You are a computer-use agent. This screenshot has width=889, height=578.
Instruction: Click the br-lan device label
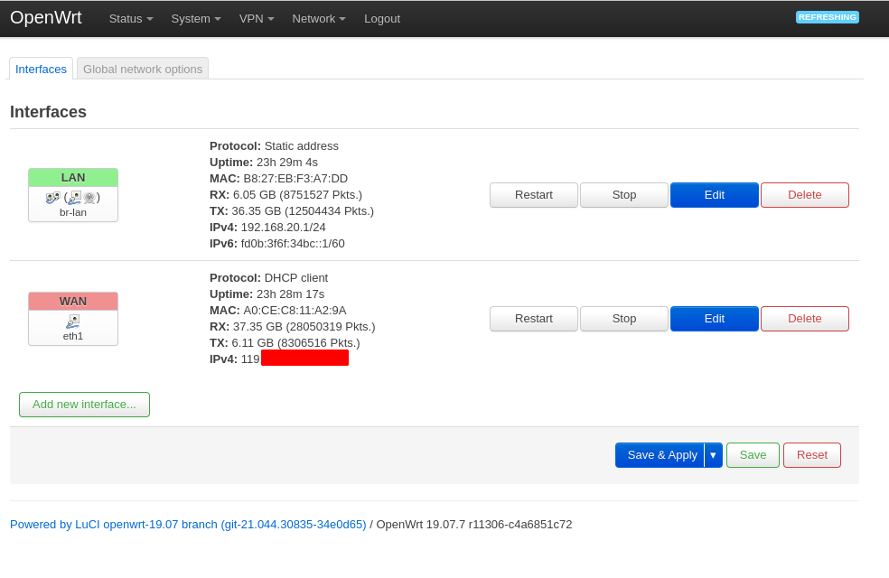73,212
